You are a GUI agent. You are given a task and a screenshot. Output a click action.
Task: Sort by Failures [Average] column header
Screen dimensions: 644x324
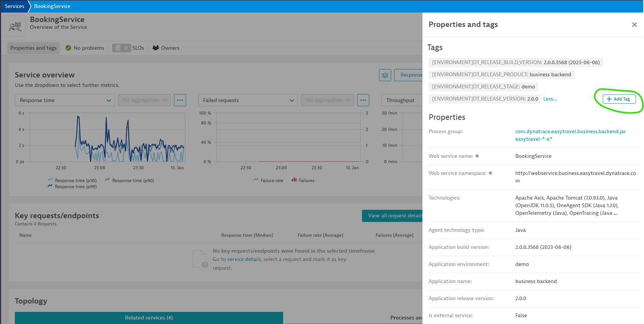click(x=395, y=235)
